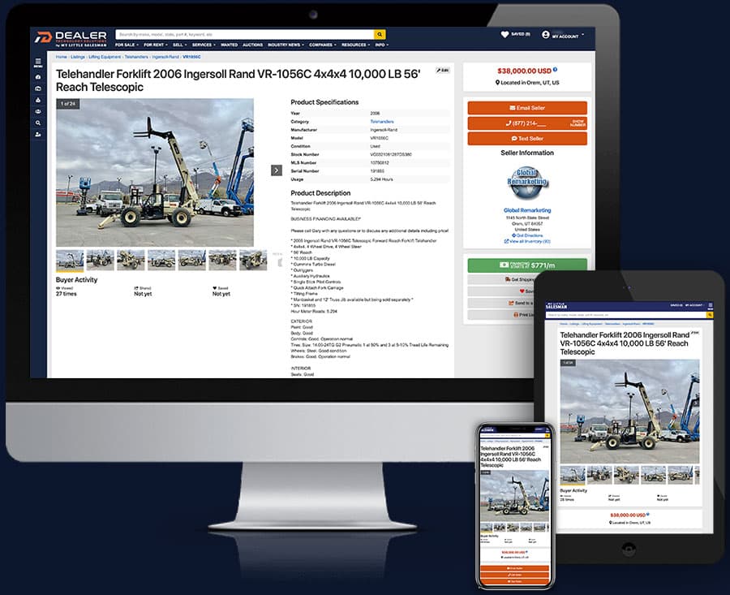Viewport: 730px width, 595px height.
Task: Click the main telehandler photo on the tablet
Action: click(x=629, y=412)
